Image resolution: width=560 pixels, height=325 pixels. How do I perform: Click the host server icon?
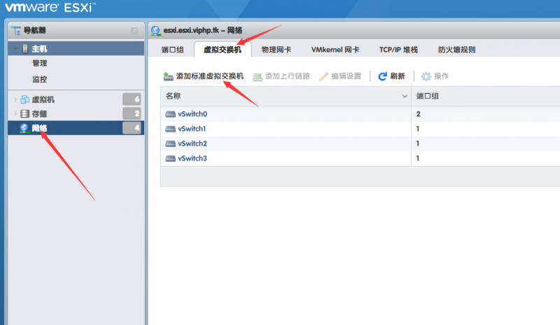(25, 48)
